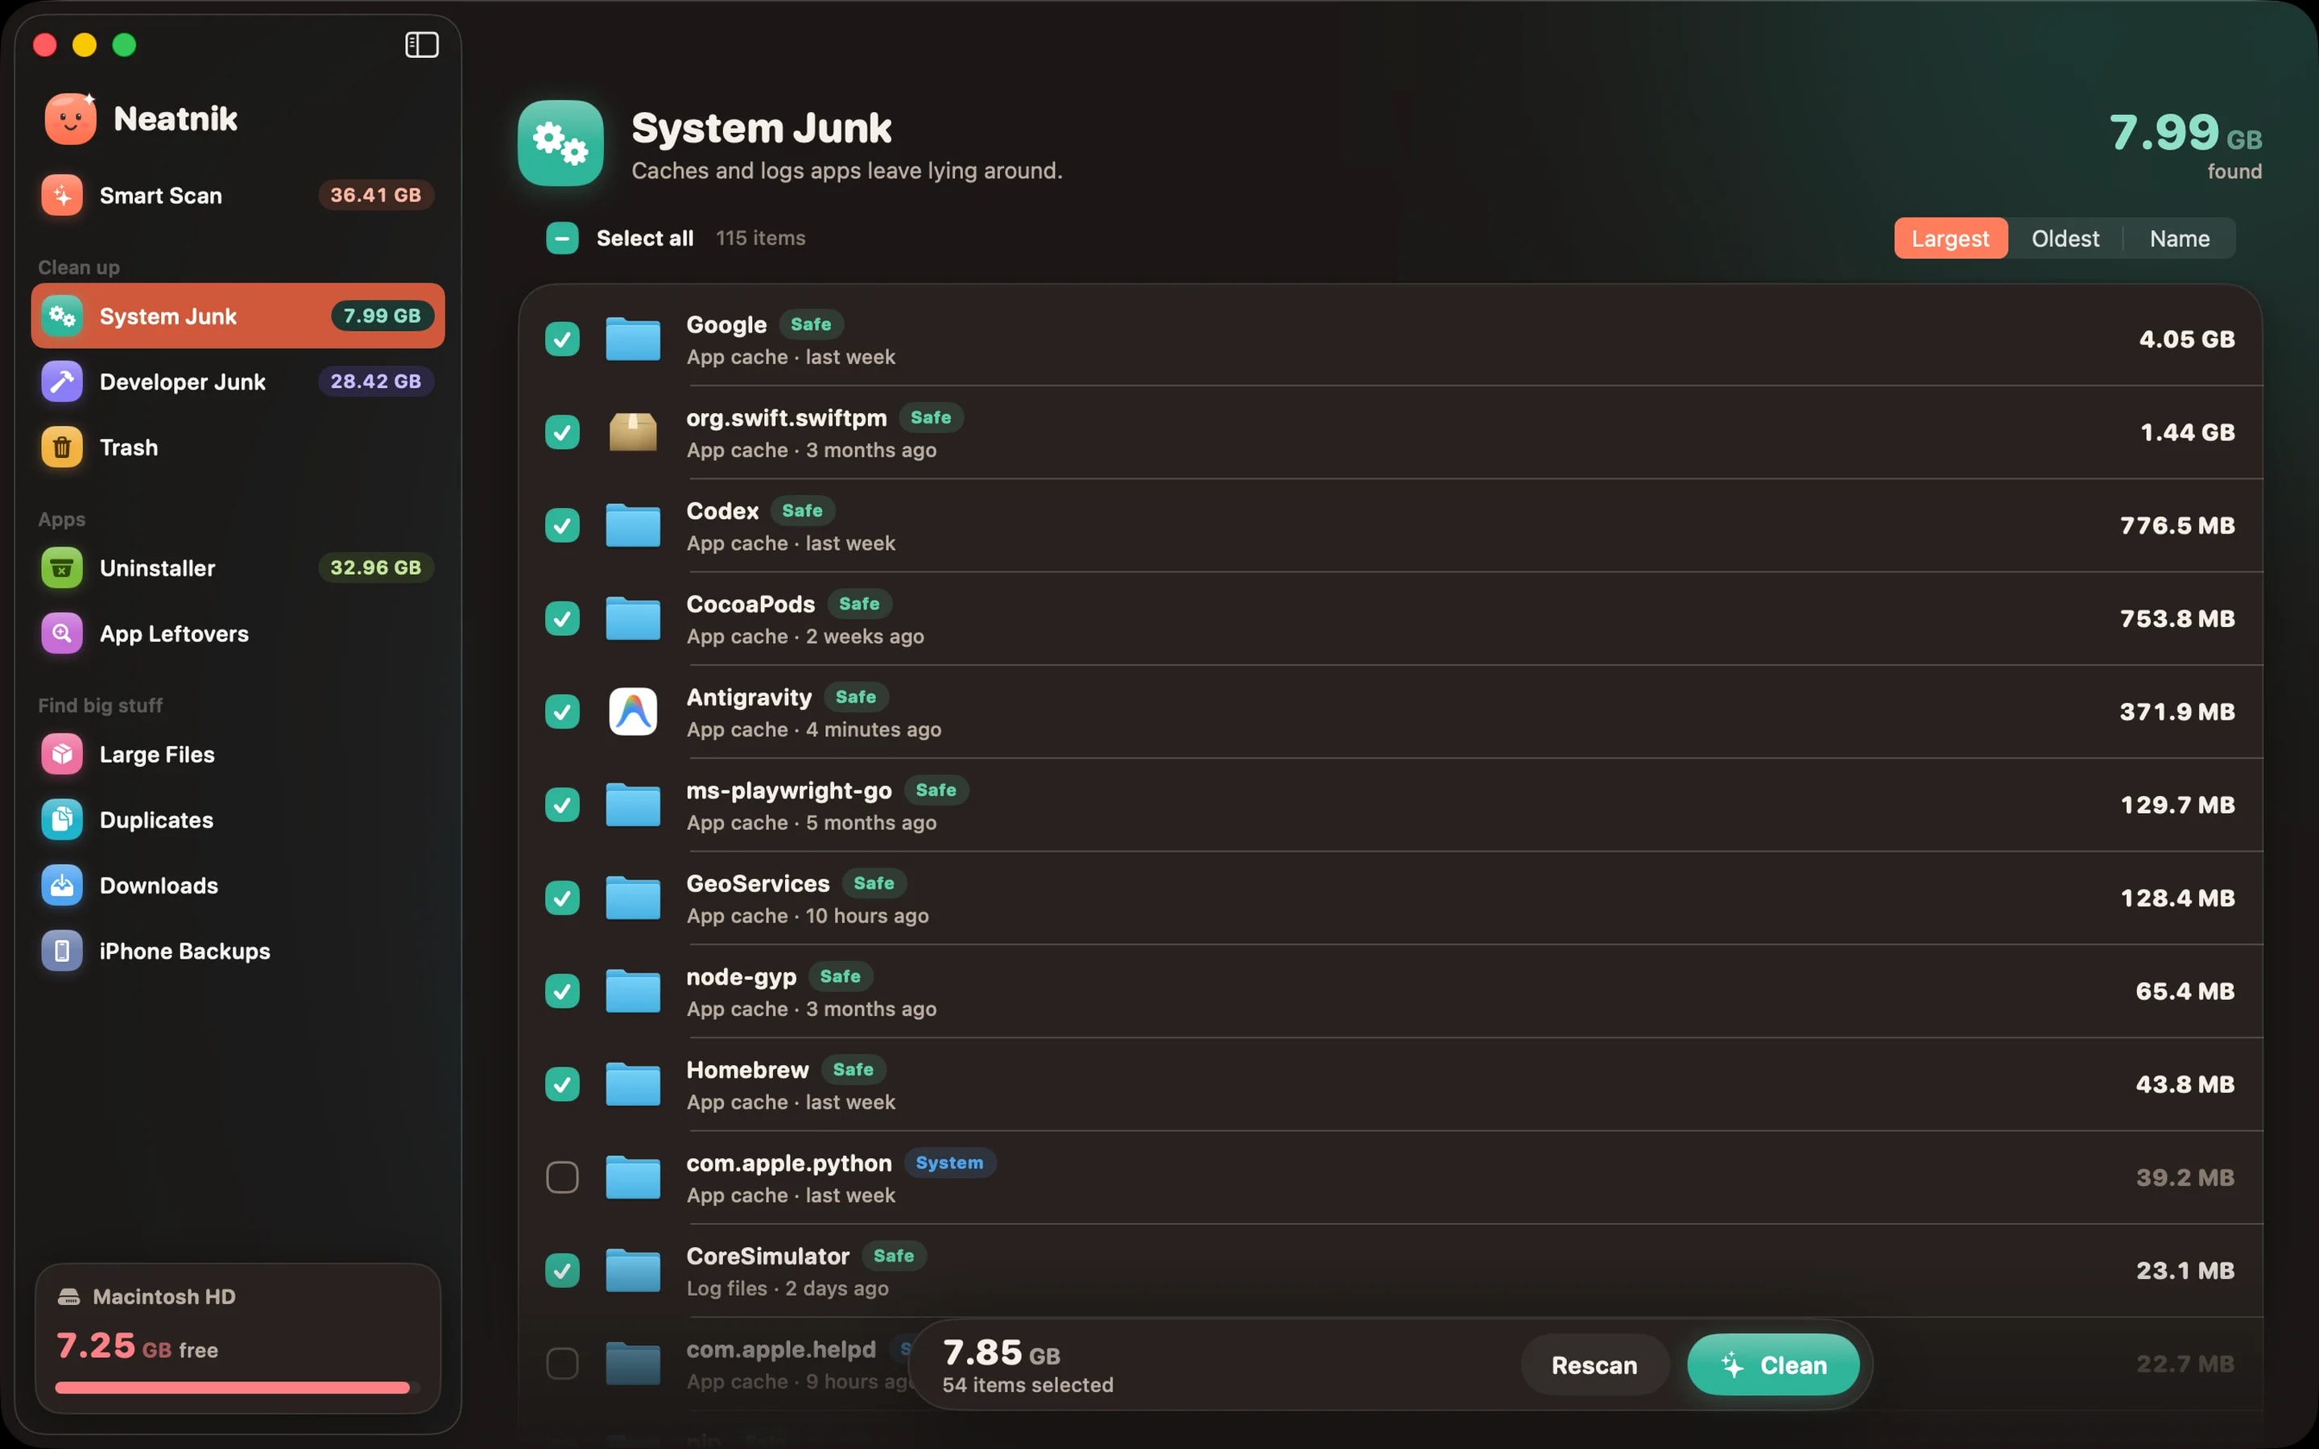This screenshot has width=2319, height=1449.
Task: Open Developer Junk hammer icon
Action: click(x=62, y=382)
